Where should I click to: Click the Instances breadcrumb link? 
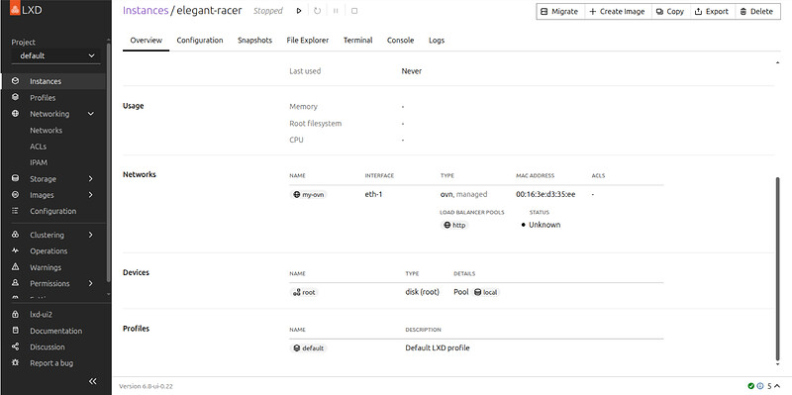coord(146,10)
